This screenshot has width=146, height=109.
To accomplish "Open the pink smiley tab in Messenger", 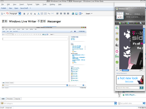I will click(x=117, y=51).
